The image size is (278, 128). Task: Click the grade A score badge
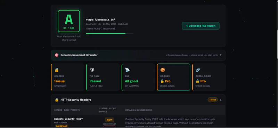pyautogui.click(x=69, y=21)
